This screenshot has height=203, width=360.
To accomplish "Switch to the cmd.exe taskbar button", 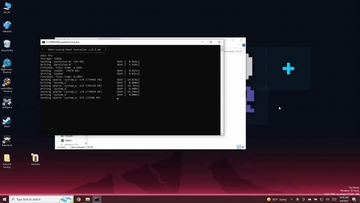I will point(97,199).
